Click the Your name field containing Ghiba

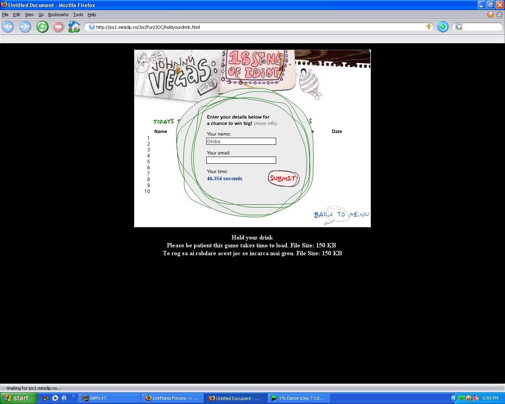click(241, 141)
